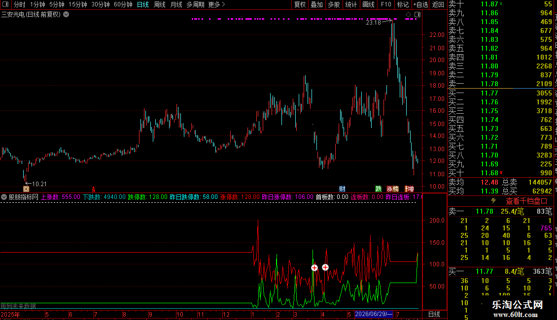The height and width of the screenshot is (320, 557).
Task: Click the 三安光电(日线.前复权) chart title
Action: coord(31,14)
